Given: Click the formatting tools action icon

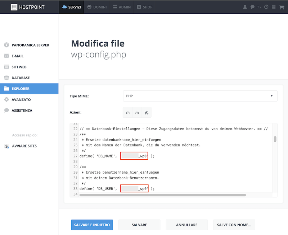Looking at the screenshot, I should [x=147, y=113].
